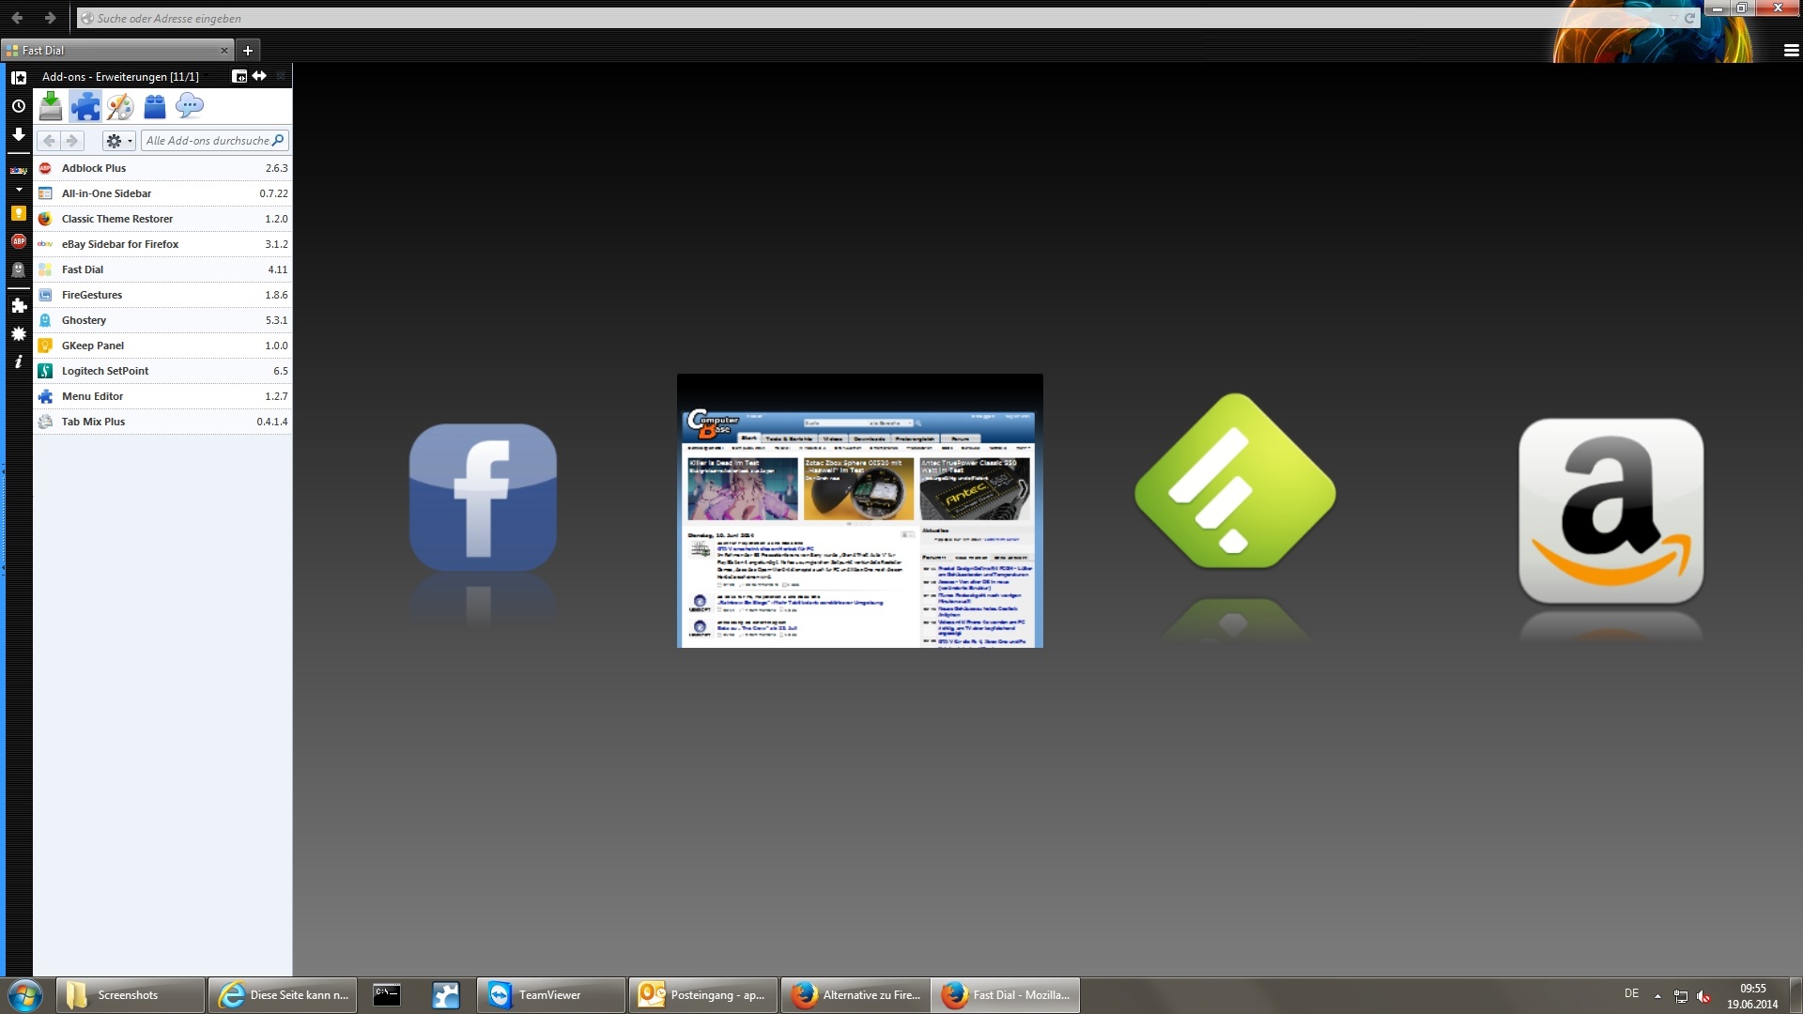Click the Amazon speed dial thumbnail
This screenshot has width=1803, height=1014.
click(1610, 512)
